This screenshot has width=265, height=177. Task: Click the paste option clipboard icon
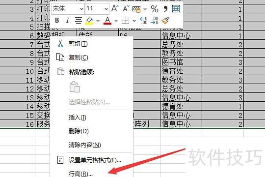(x=75, y=87)
